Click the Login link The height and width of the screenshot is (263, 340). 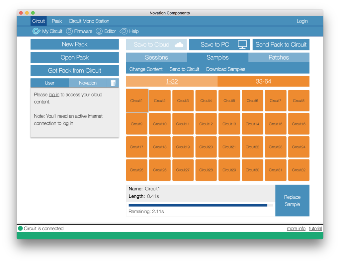[x=302, y=21]
